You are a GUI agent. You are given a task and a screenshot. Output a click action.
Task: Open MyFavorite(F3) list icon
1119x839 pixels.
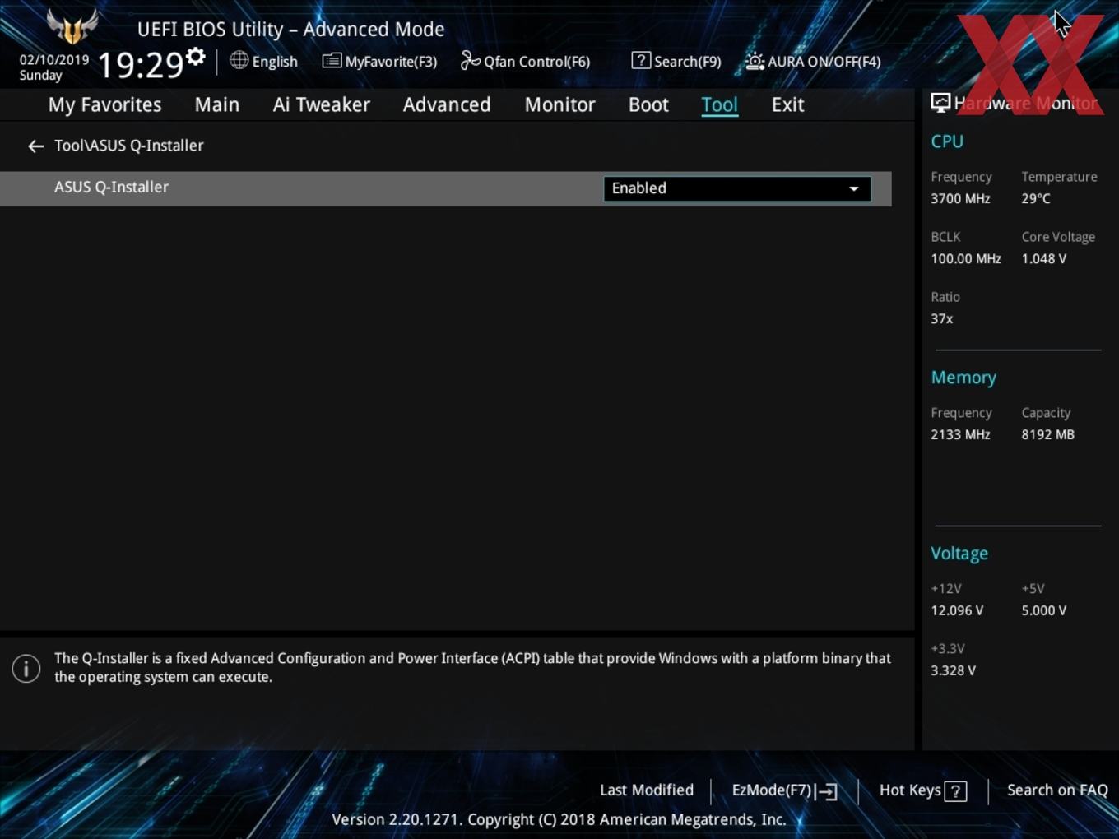click(x=332, y=61)
